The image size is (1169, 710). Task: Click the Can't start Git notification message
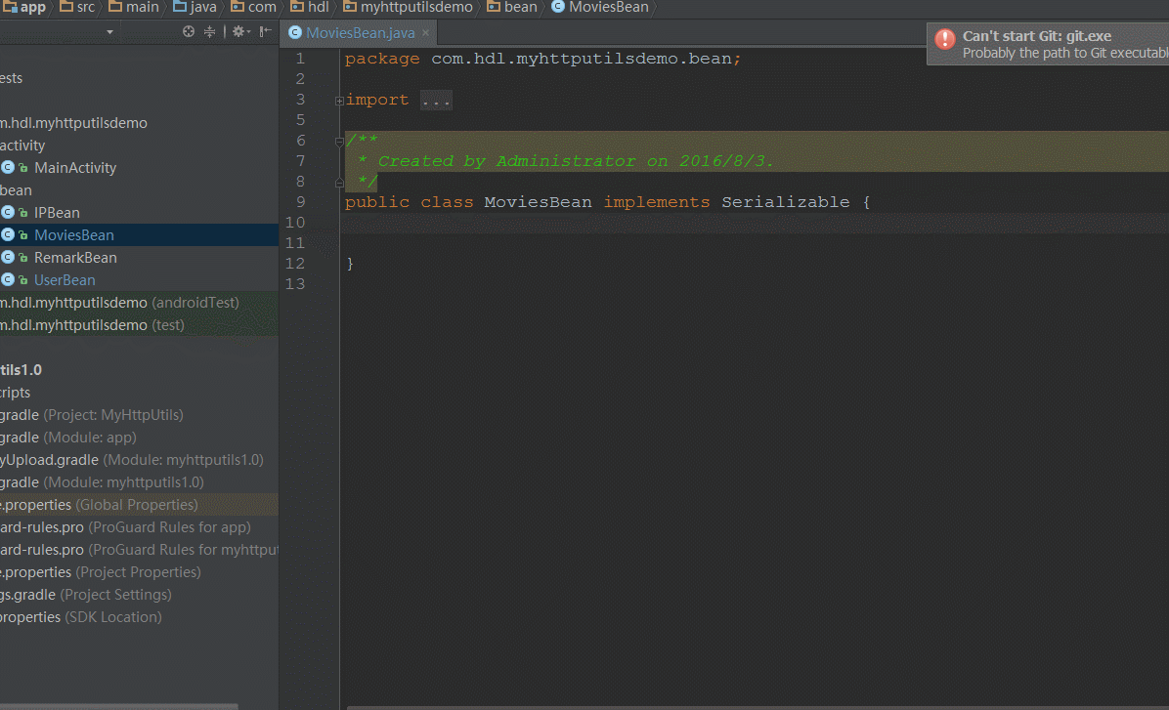tap(1036, 36)
